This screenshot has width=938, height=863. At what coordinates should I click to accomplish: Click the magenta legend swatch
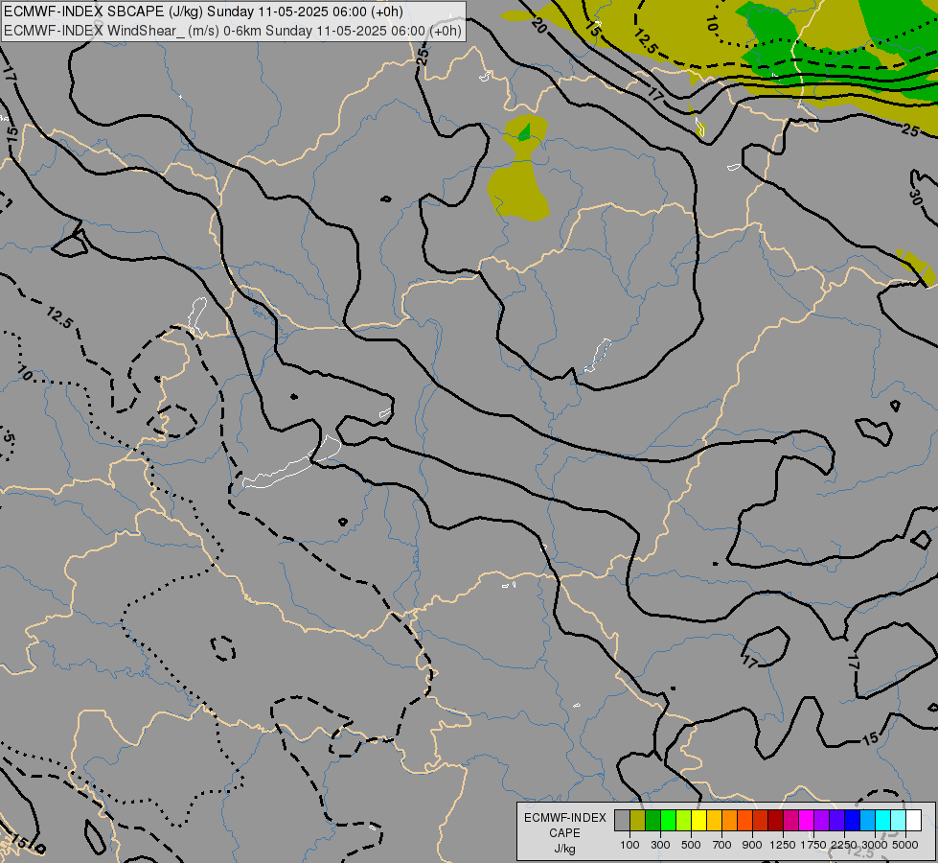[806, 821]
